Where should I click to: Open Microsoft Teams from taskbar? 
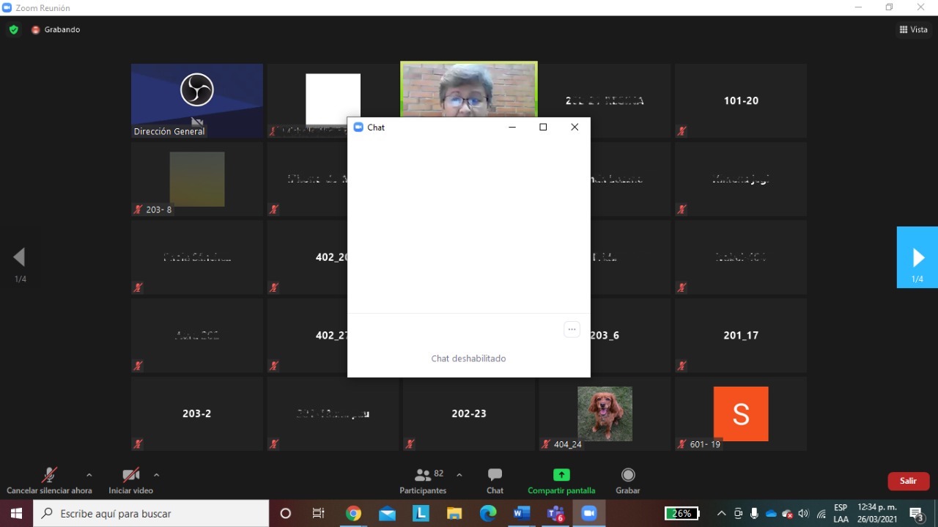555,514
